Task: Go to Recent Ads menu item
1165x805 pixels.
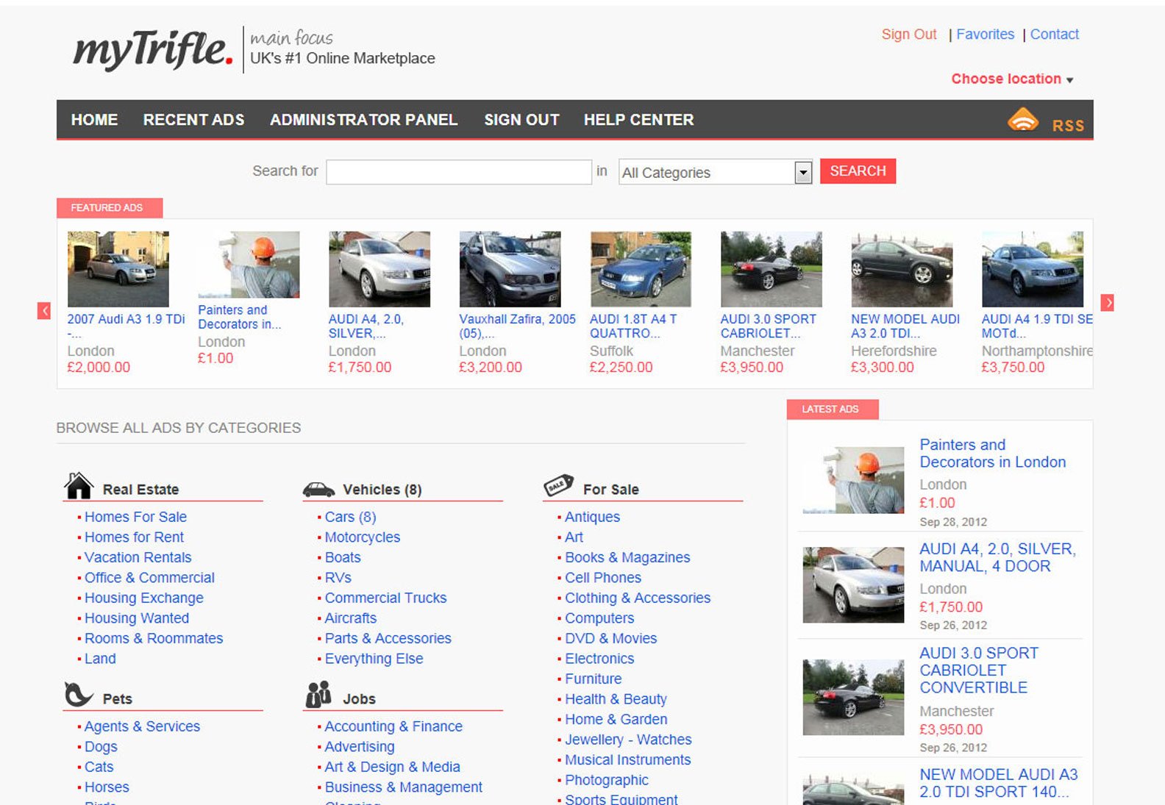Action: (193, 120)
